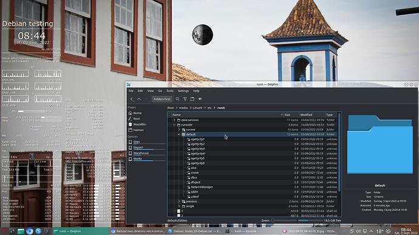Open the Settings menu
The width and height of the screenshot is (419, 235).
point(183,91)
